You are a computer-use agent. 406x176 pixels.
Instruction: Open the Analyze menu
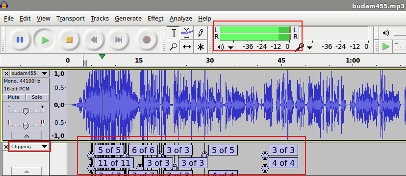coord(181,18)
